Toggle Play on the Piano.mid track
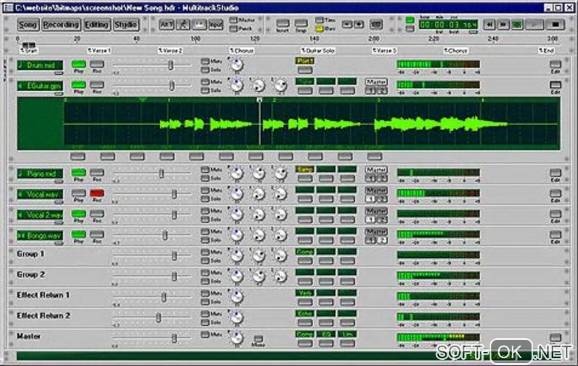 (x=79, y=172)
